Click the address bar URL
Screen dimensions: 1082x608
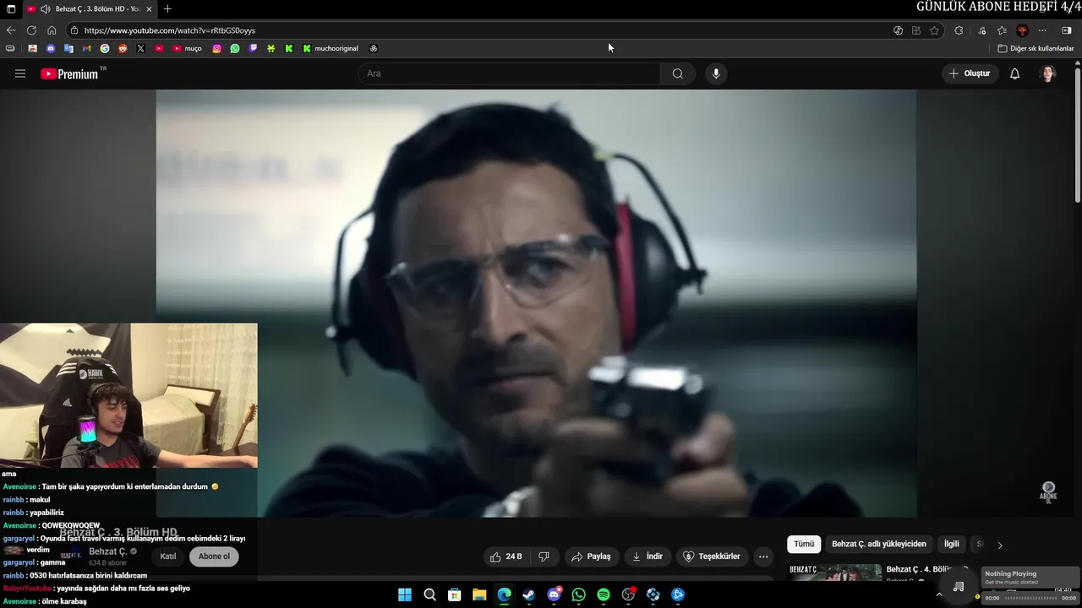pyautogui.click(x=169, y=30)
